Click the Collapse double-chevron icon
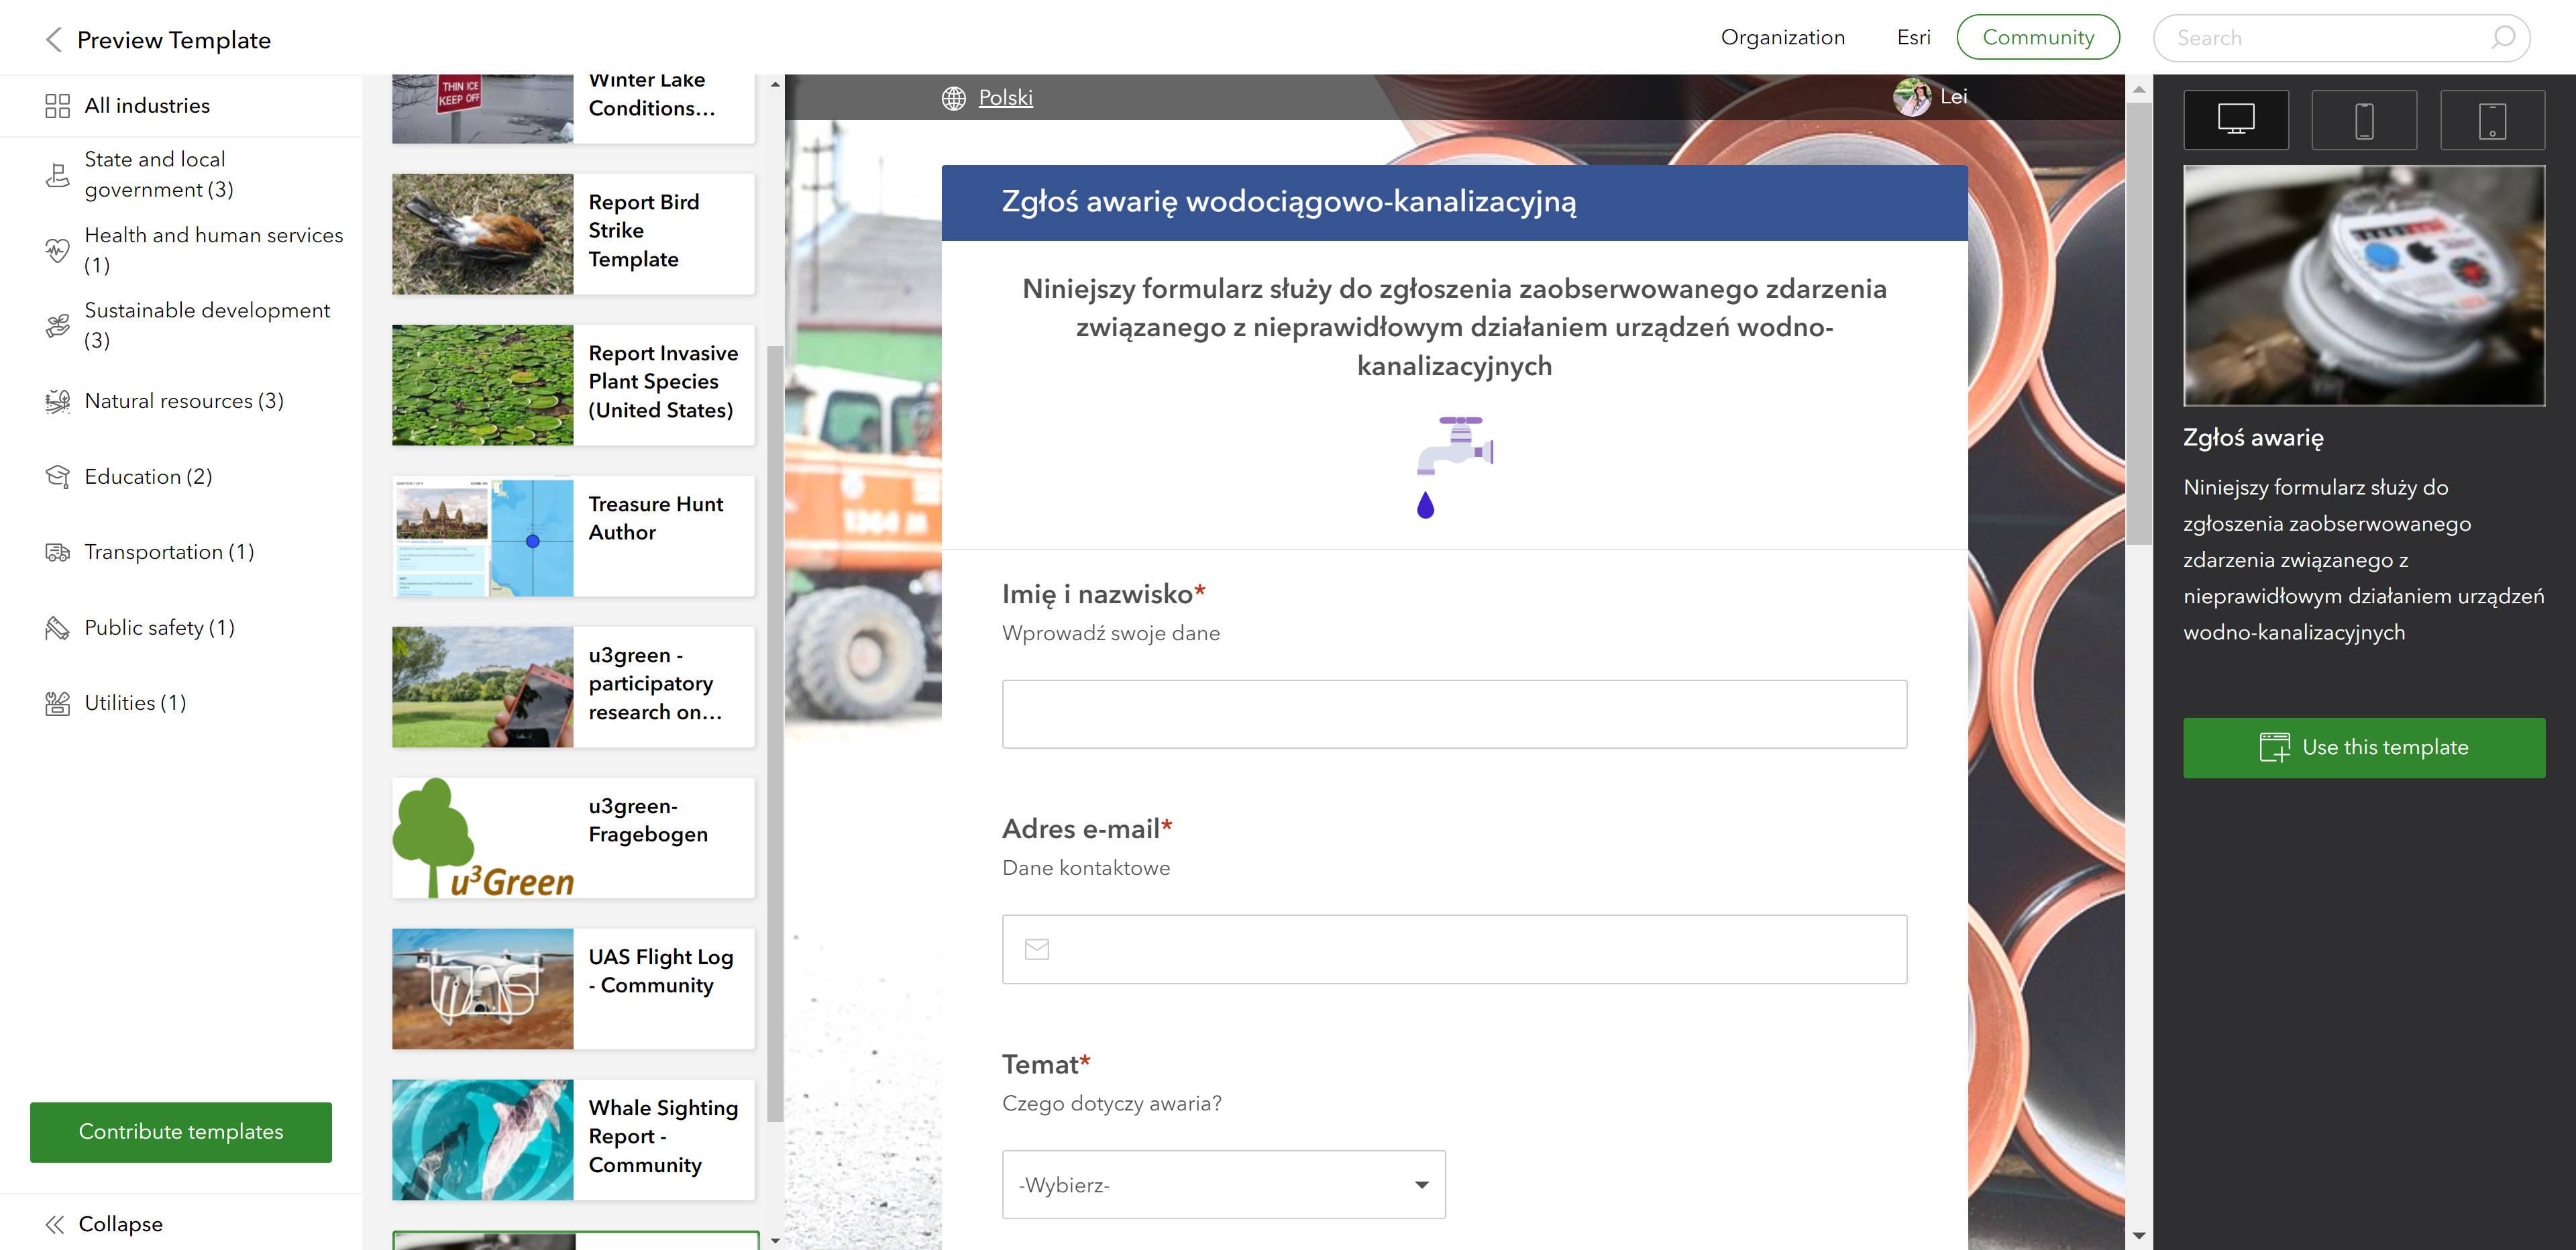 click(x=55, y=1225)
